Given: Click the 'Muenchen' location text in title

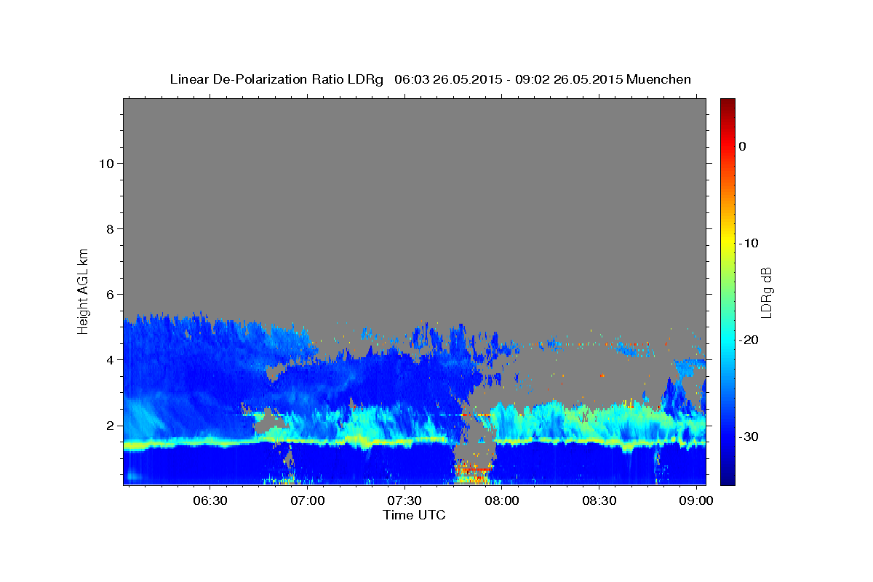Looking at the screenshot, I should tap(660, 79).
